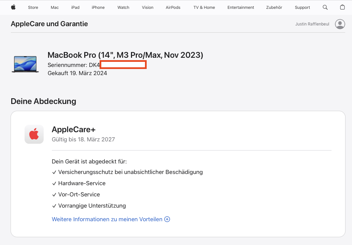The image size is (352, 245).
Task: Open the Zubehör menu item
Action: pos(274,7)
